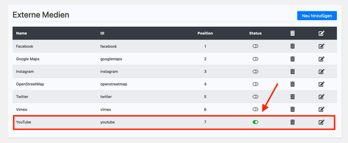Screen dimensions: 348x143
Task: Click the Name column header
Action: pyautogui.click(x=21, y=33)
